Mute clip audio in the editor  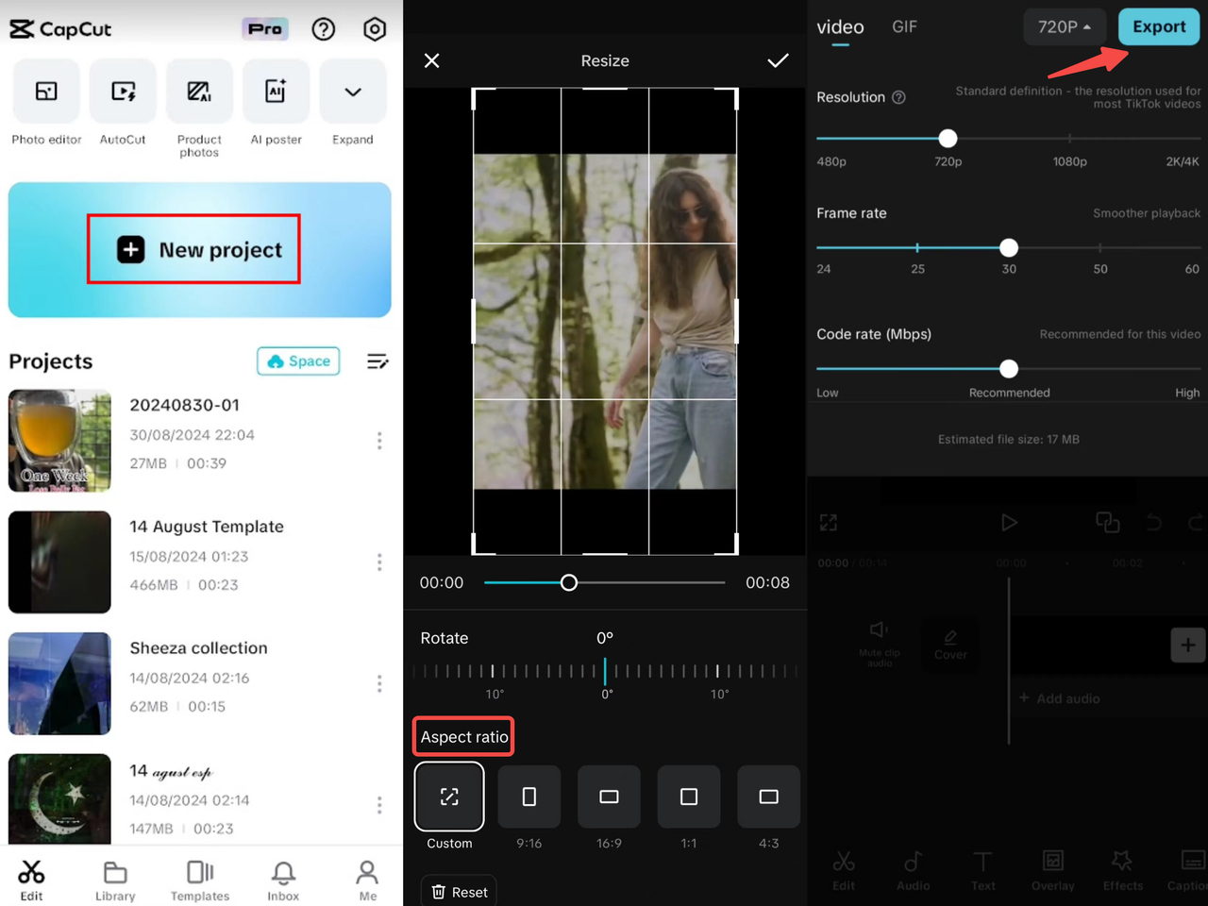[x=879, y=640]
